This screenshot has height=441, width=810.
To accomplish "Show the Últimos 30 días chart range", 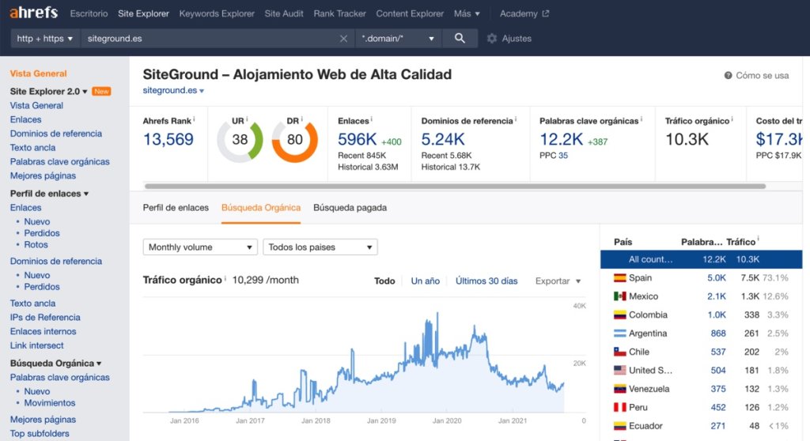I will pos(486,281).
